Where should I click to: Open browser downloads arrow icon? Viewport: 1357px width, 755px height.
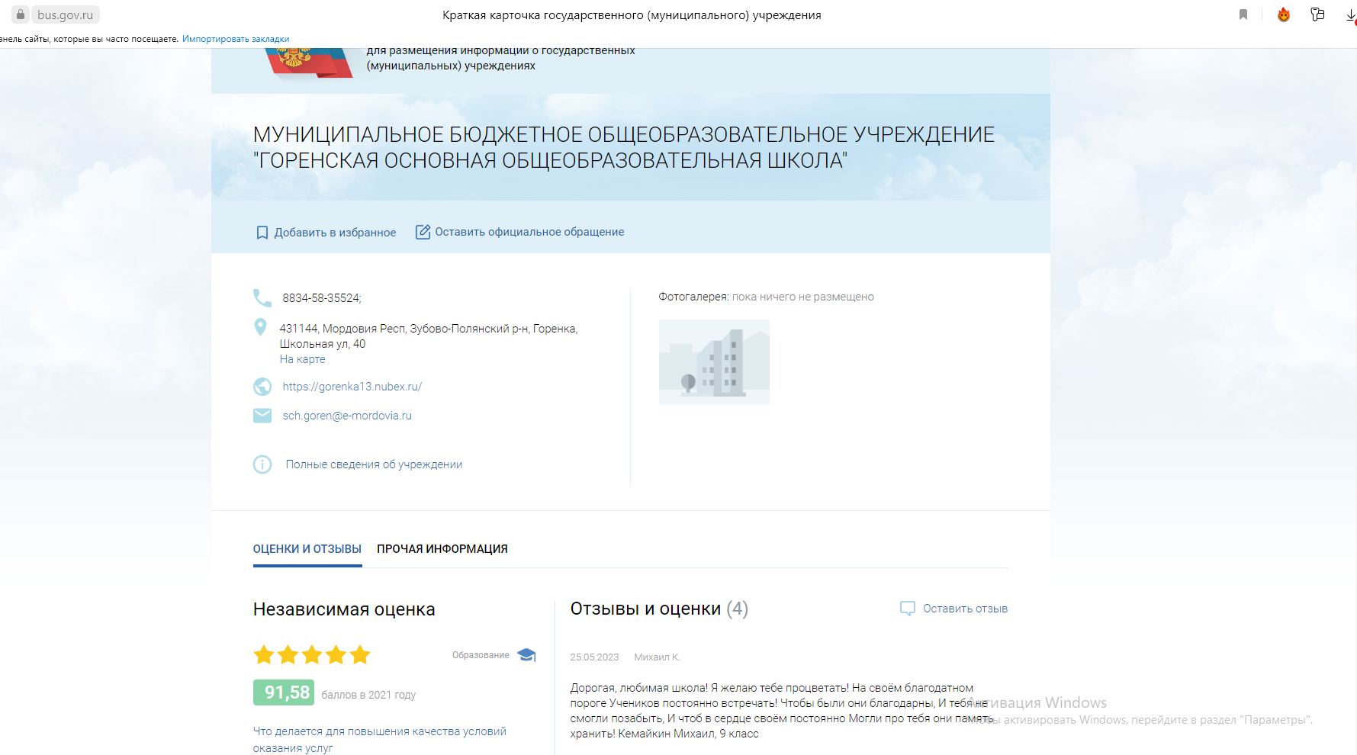1350,15
